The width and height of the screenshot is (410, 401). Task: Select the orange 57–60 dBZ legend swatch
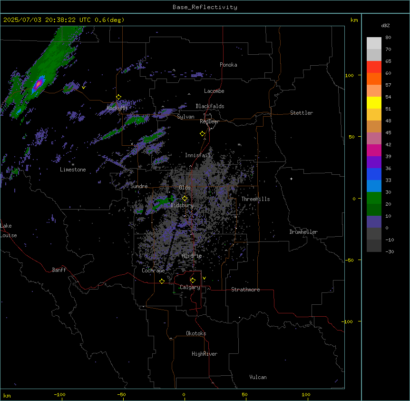pos(374,79)
